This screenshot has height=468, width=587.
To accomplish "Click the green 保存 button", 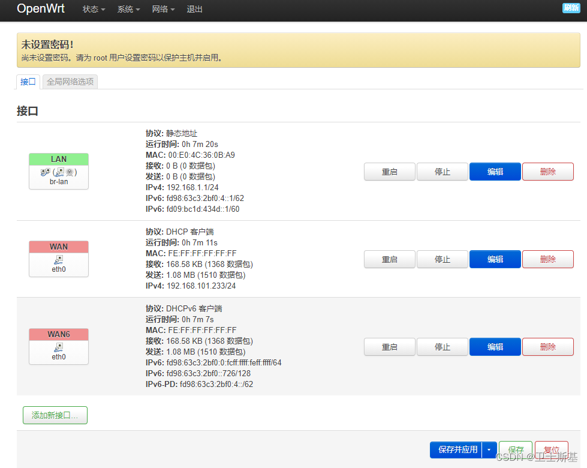I will [516, 449].
